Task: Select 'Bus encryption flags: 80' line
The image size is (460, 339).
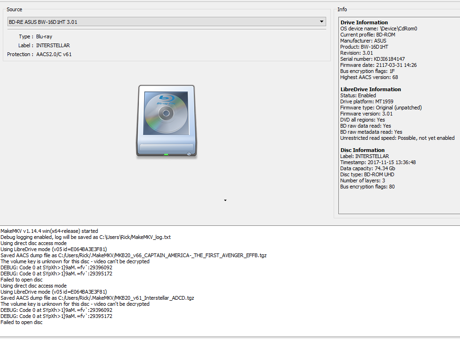Action: (367, 187)
